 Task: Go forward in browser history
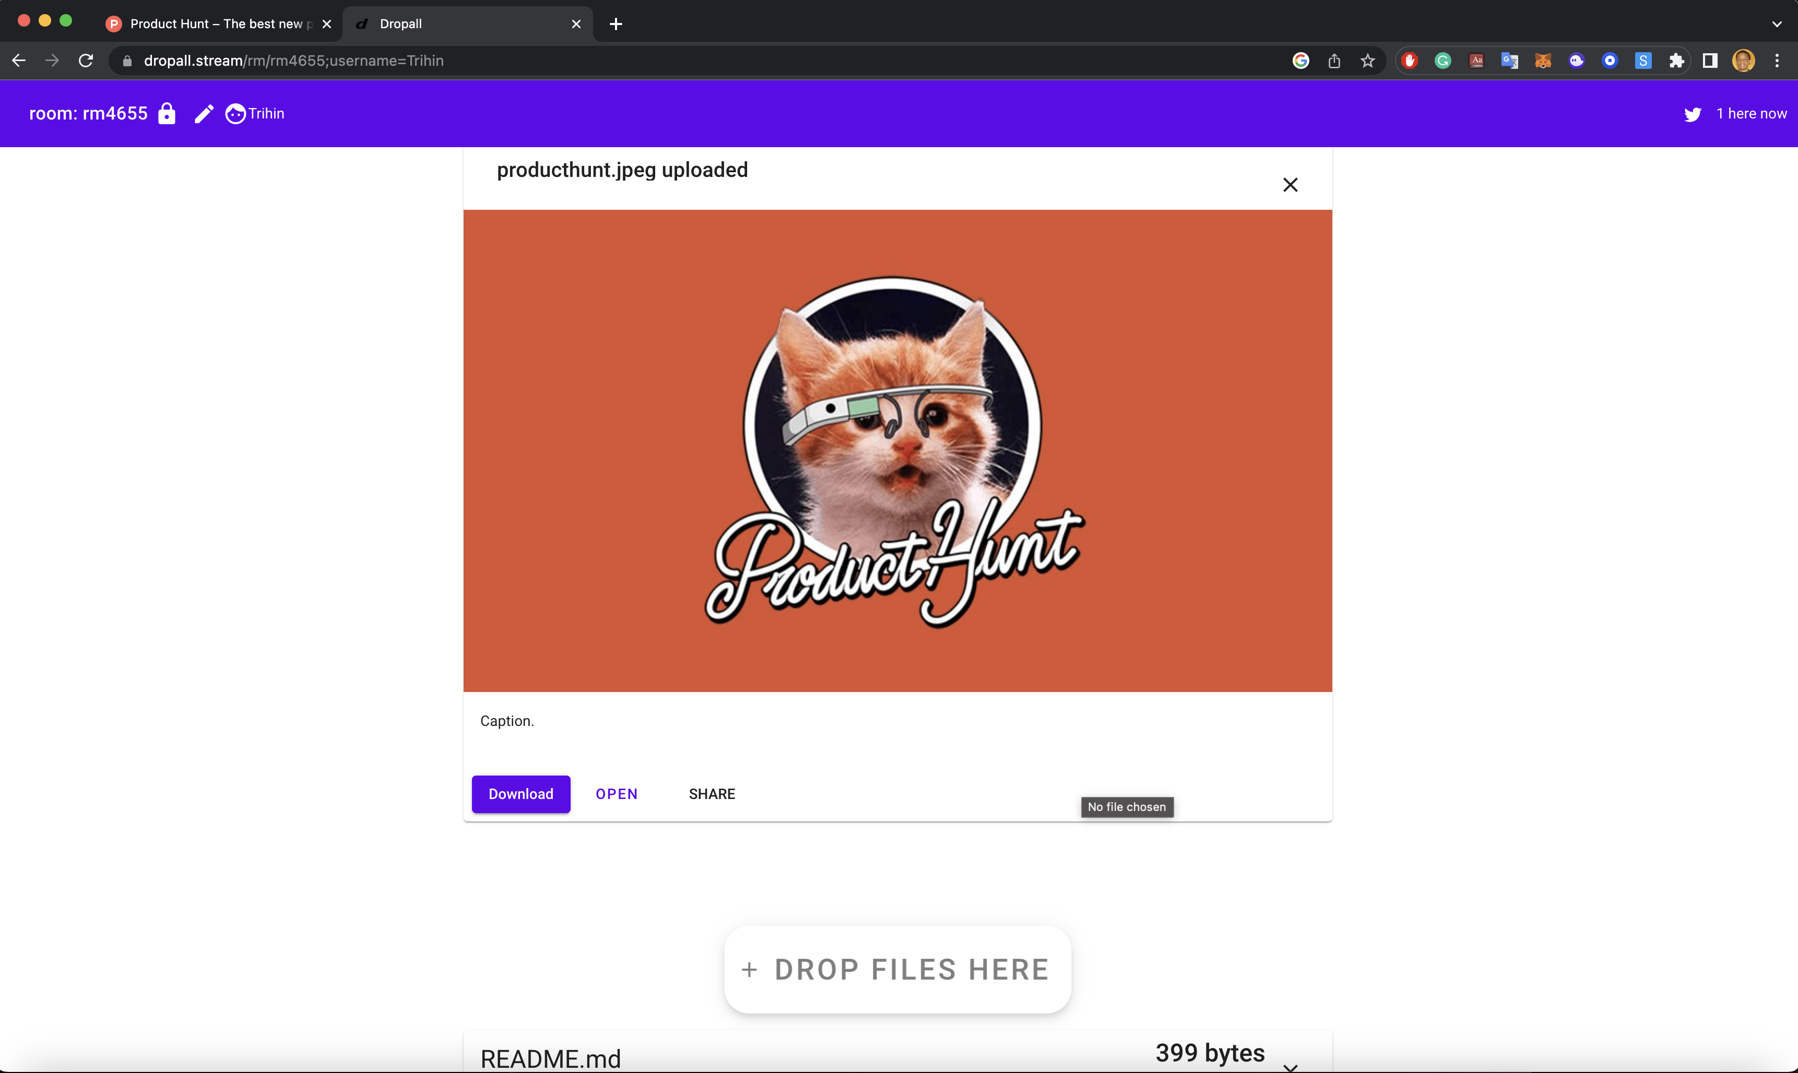click(x=52, y=61)
